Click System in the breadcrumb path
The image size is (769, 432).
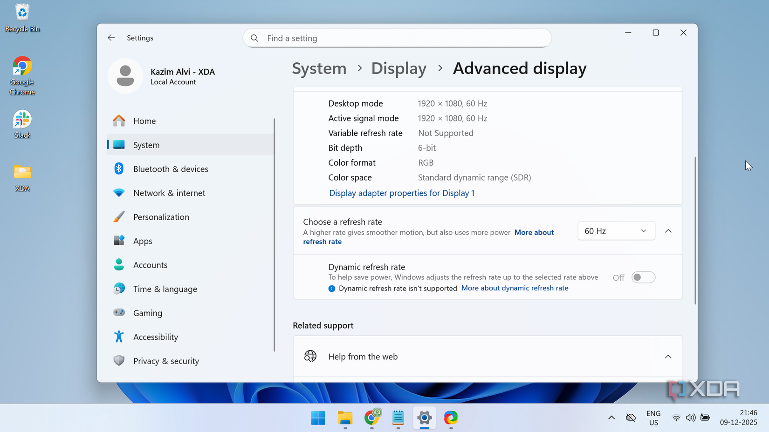click(319, 68)
